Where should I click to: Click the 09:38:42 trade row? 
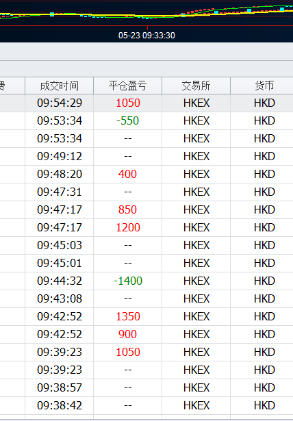[146, 405]
